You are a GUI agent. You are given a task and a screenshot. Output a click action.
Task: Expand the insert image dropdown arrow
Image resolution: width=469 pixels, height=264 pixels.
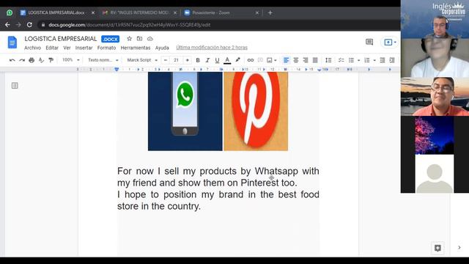(276, 60)
